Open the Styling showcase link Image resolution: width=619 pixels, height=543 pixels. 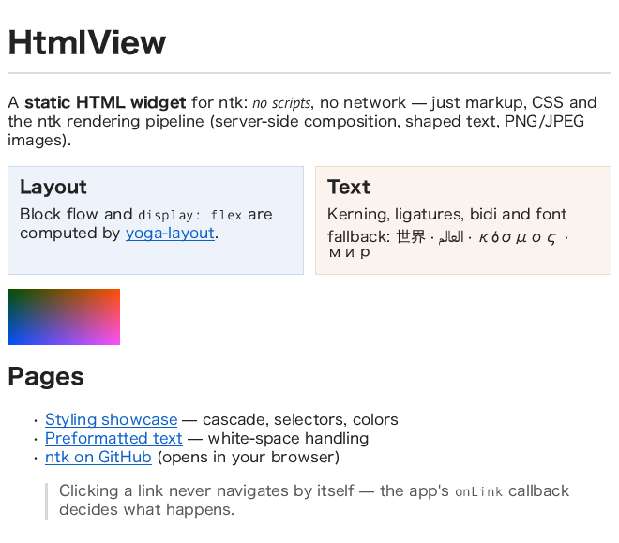(x=112, y=419)
